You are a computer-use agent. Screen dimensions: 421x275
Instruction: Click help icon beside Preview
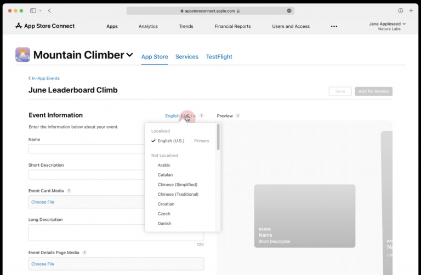point(237,116)
